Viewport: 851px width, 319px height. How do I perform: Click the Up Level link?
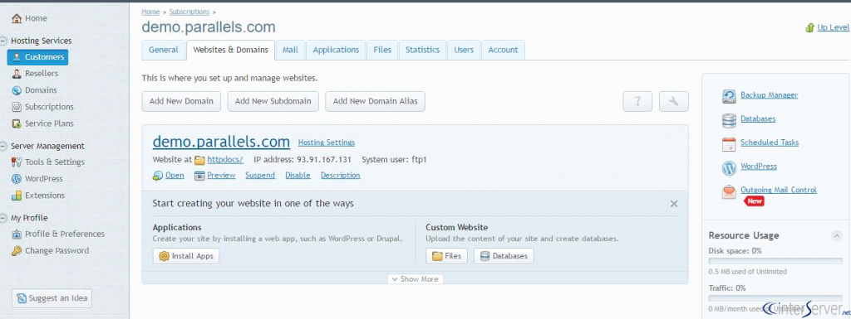pos(833,27)
